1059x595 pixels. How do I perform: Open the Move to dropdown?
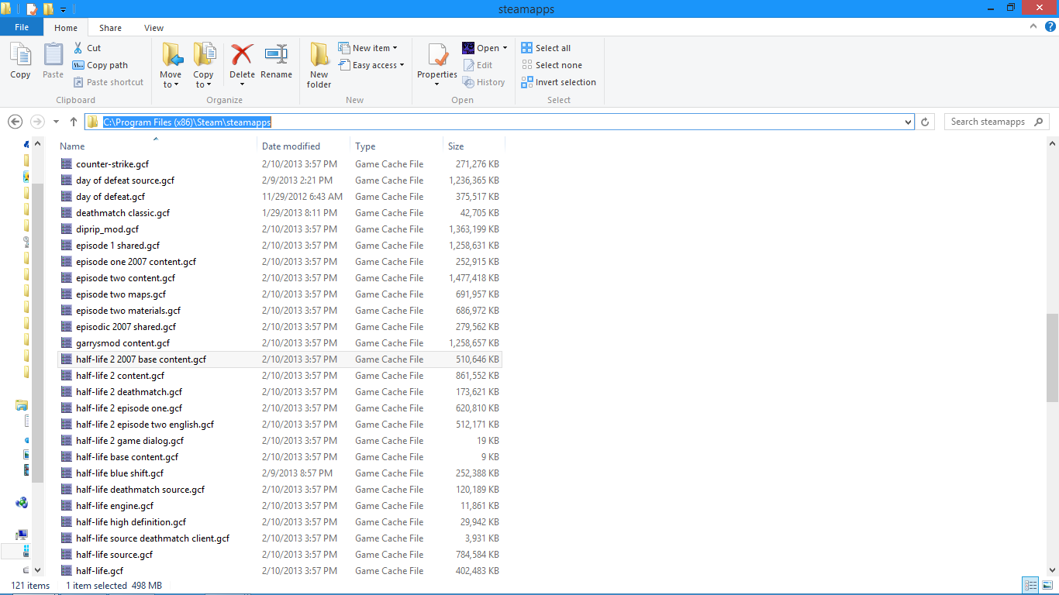(x=171, y=80)
